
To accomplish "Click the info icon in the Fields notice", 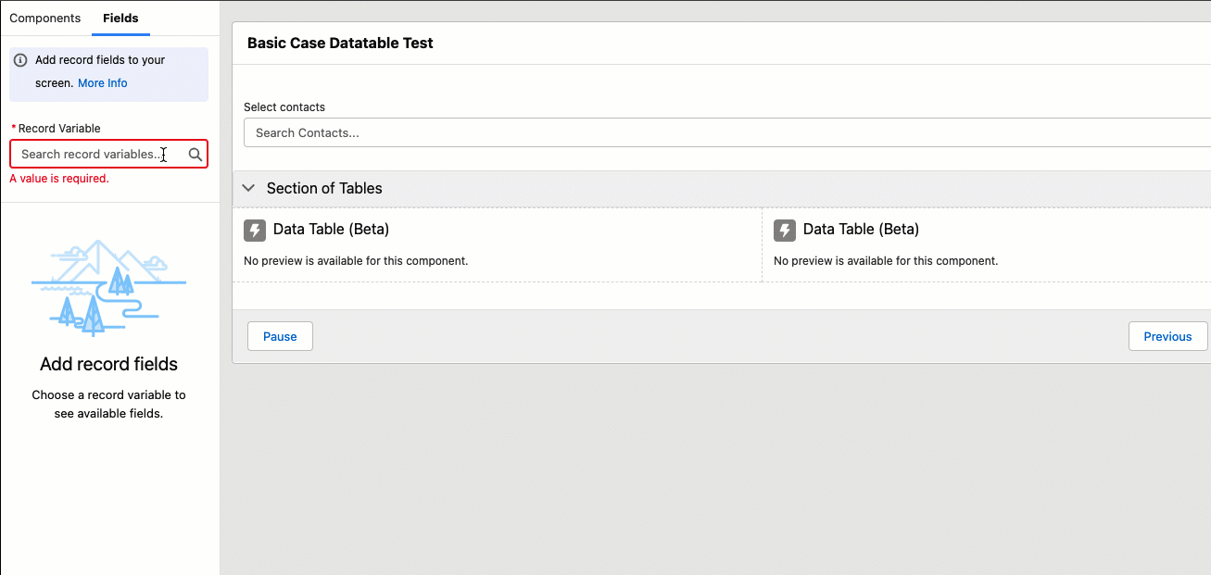I will pyautogui.click(x=21, y=60).
